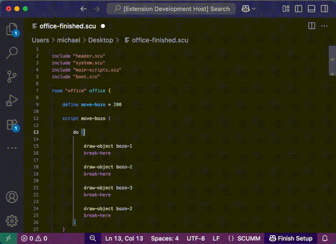
Task: Click 'define move-bozo = 200' line
Action: (92, 105)
